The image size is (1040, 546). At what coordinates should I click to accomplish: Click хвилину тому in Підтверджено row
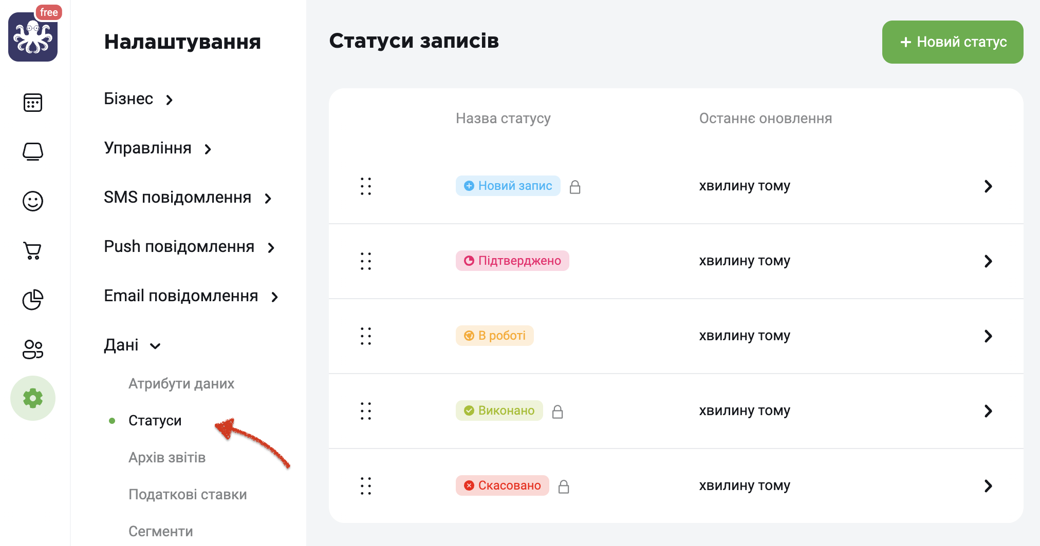(x=745, y=261)
